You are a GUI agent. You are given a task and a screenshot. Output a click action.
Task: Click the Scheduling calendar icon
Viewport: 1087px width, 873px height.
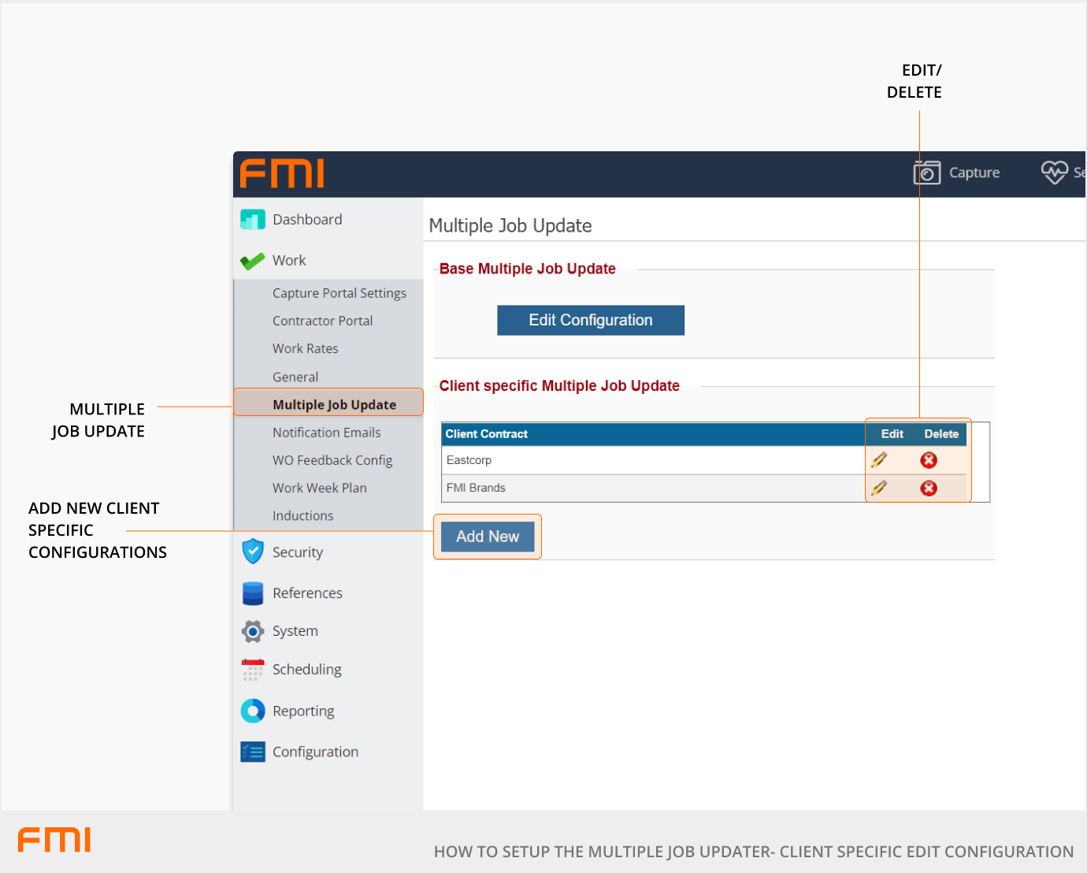(x=253, y=670)
